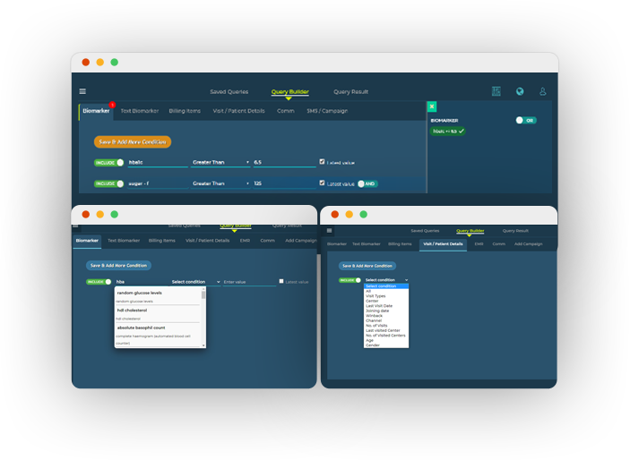Click Save & Add More Condition, bottom-left window

coord(118,265)
